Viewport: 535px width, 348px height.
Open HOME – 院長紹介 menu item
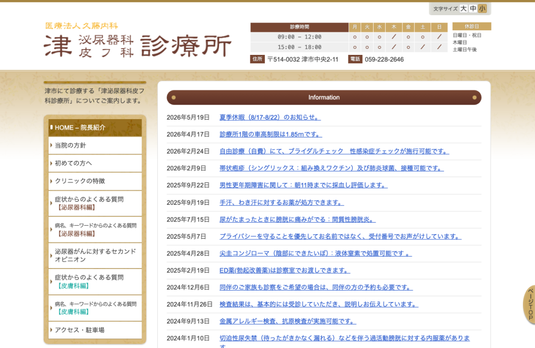pos(95,127)
